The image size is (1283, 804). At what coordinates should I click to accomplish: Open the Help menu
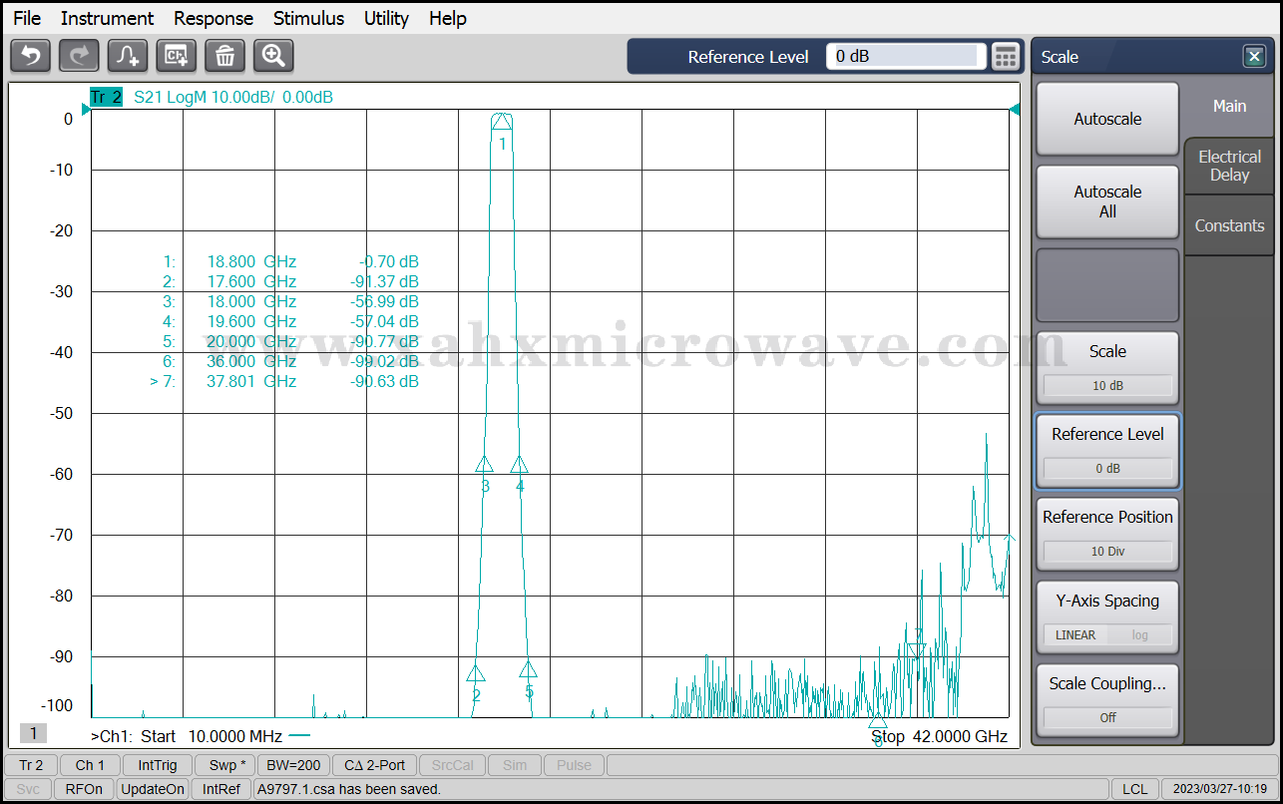pos(447,18)
